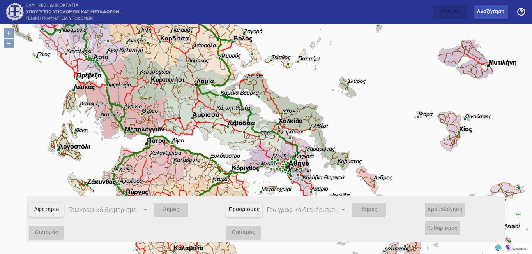Click Δήμος button in Προορισμός row
This screenshot has height=254, width=532.
(369, 210)
